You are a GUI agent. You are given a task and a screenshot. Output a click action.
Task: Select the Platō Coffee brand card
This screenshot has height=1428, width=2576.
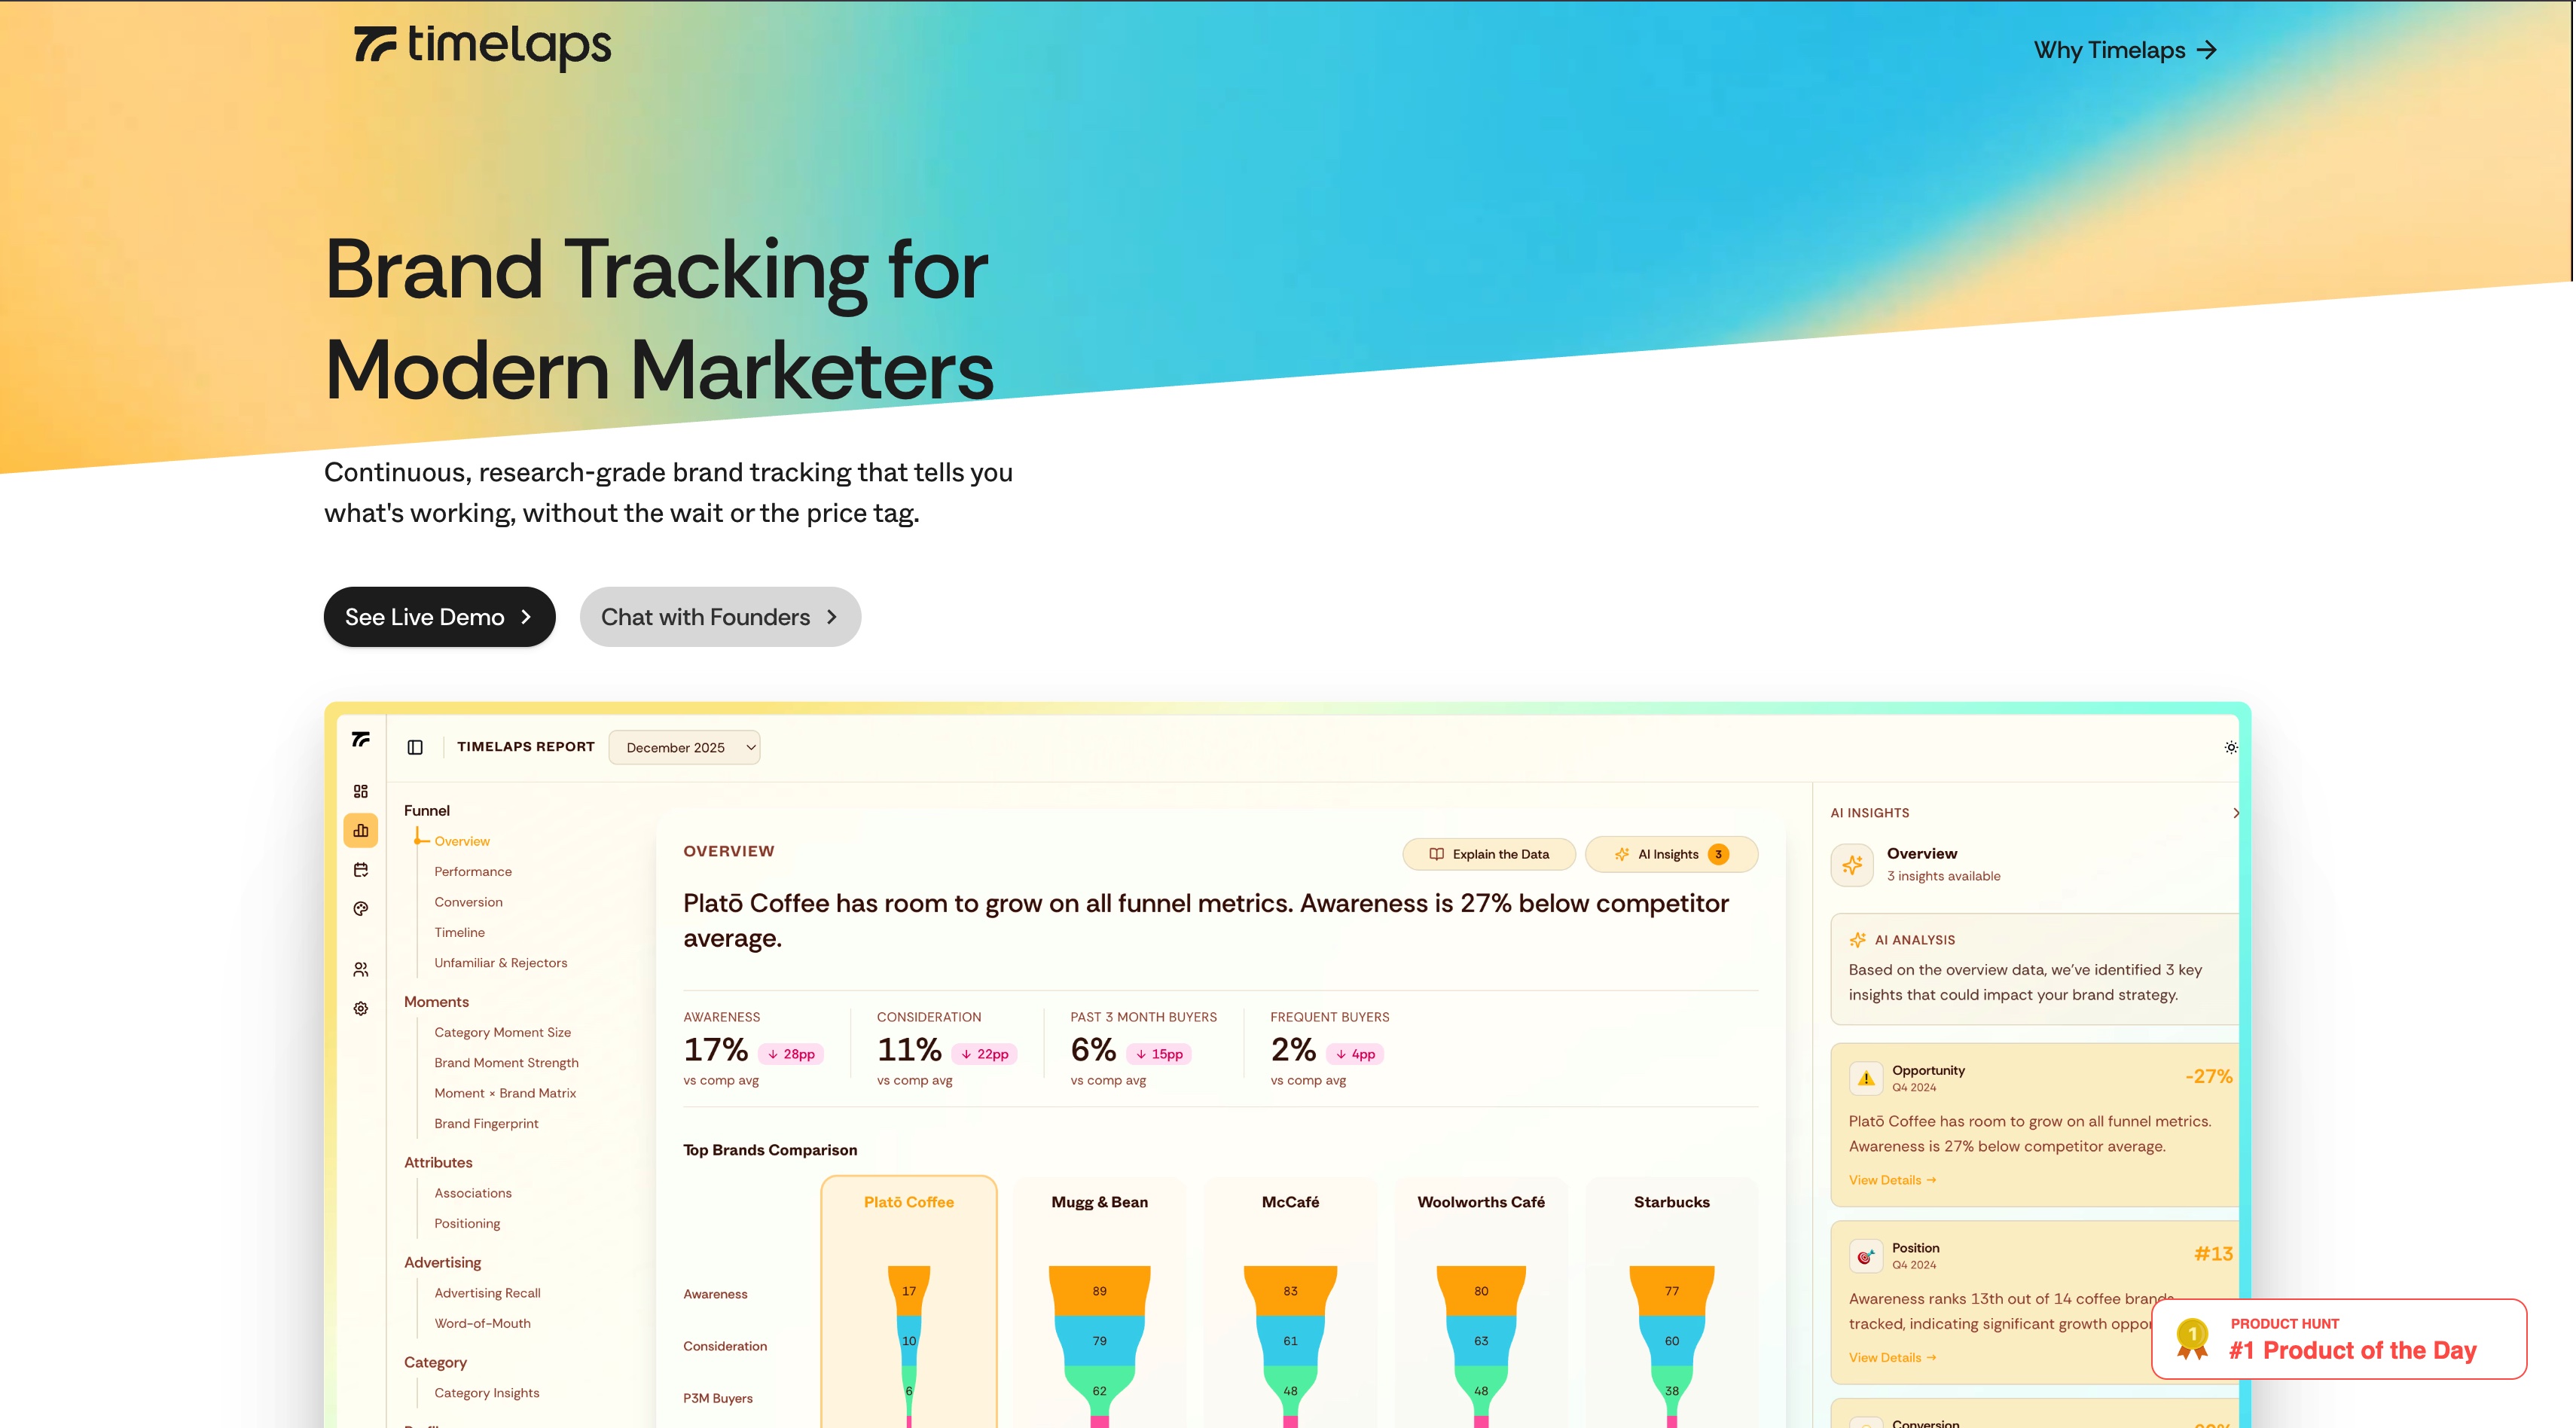pos(908,1202)
